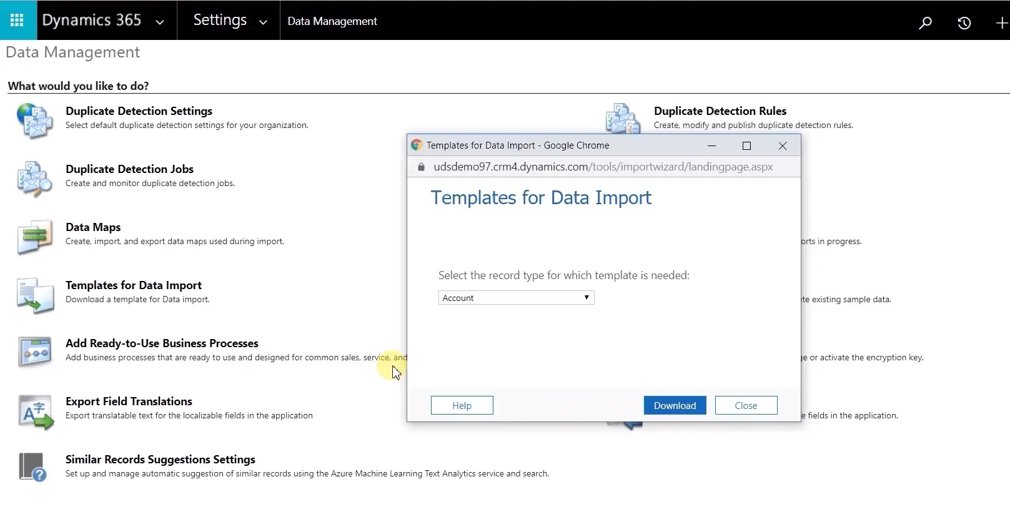Open Similar Records Suggestions Settings link
The image size is (1010, 522).
pos(161,460)
